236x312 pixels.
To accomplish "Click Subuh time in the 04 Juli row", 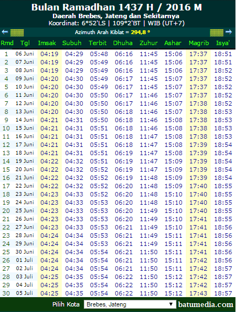I will click(x=74, y=285).
